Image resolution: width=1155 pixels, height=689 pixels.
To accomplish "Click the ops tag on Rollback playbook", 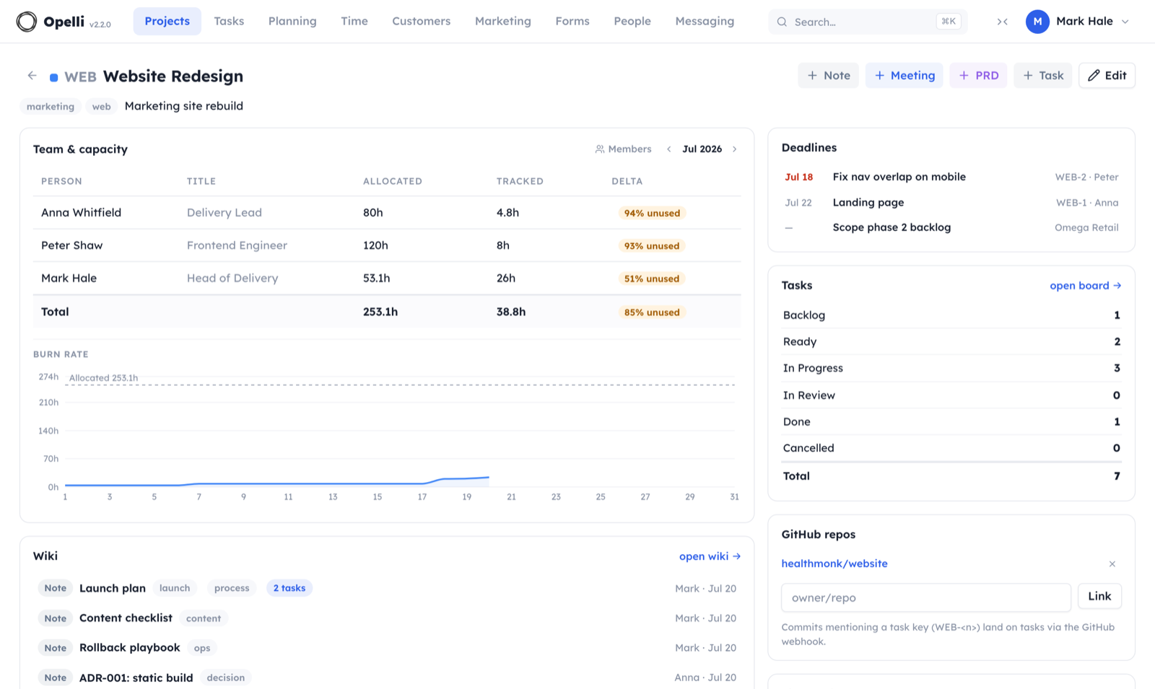I will tap(202, 648).
